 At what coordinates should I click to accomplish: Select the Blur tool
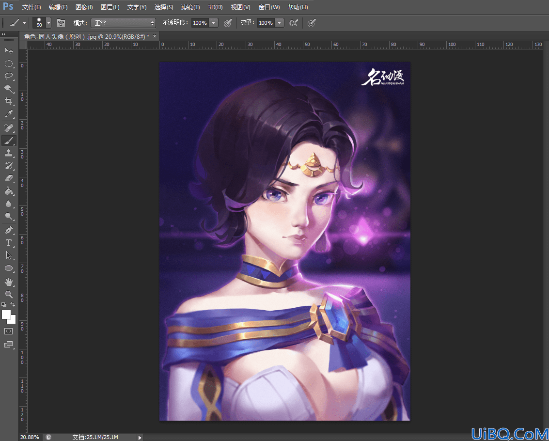9,204
